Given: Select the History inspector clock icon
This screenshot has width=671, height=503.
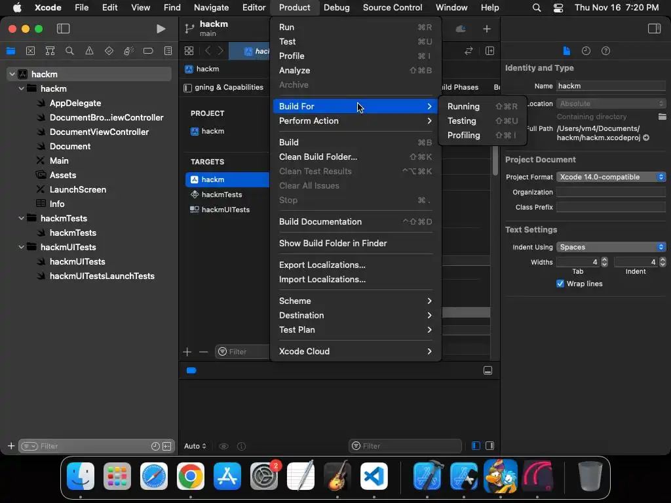Looking at the screenshot, I should (x=586, y=51).
